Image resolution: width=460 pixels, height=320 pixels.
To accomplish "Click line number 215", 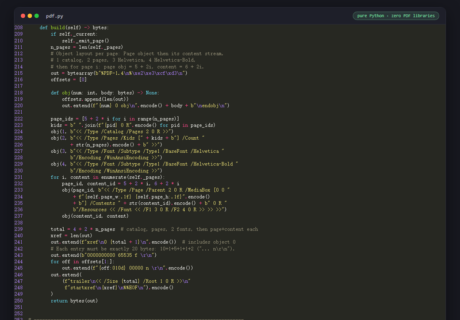I will [x=18, y=74].
